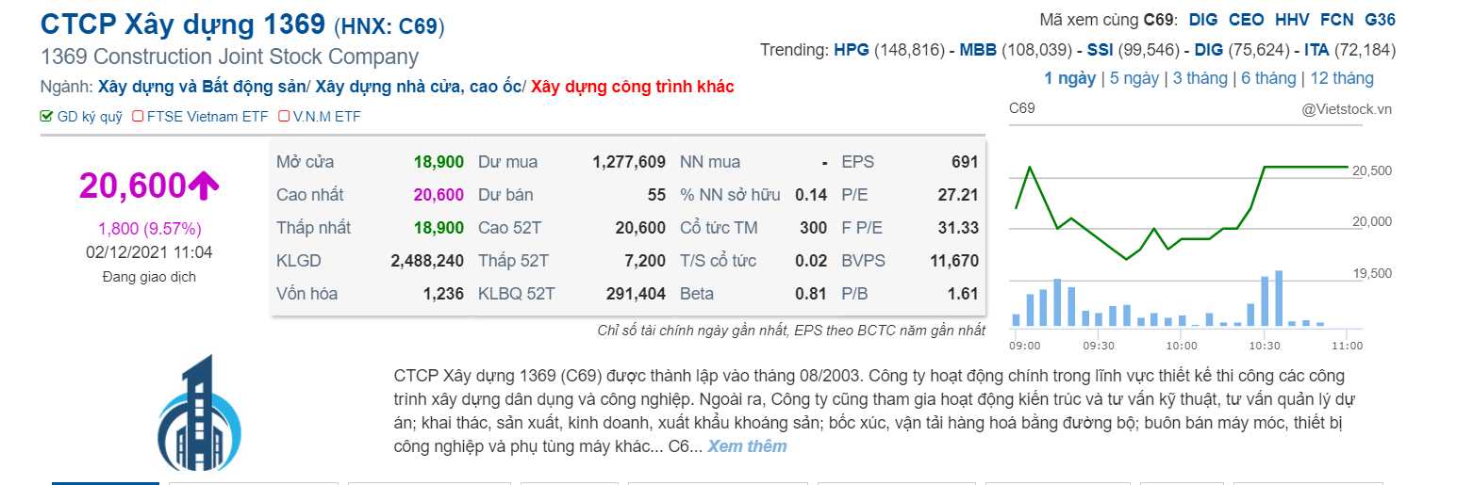The width and height of the screenshot is (1473, 485).
Task: Open trending ticker SSI
Action: [x=1101, y=50]
